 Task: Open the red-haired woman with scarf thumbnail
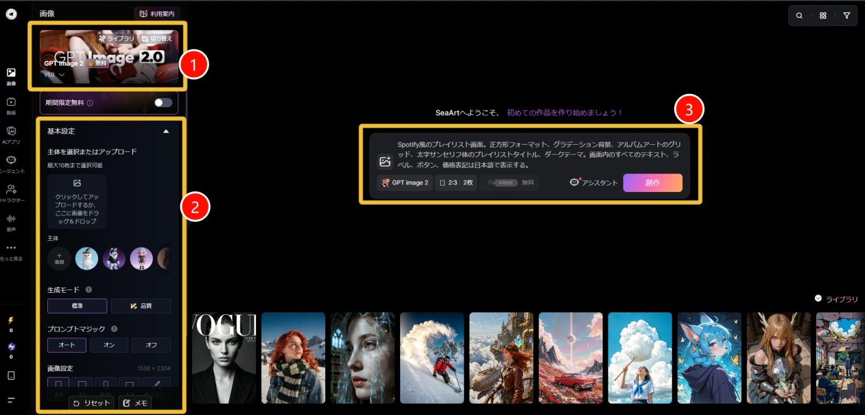[x=293, y=358]
